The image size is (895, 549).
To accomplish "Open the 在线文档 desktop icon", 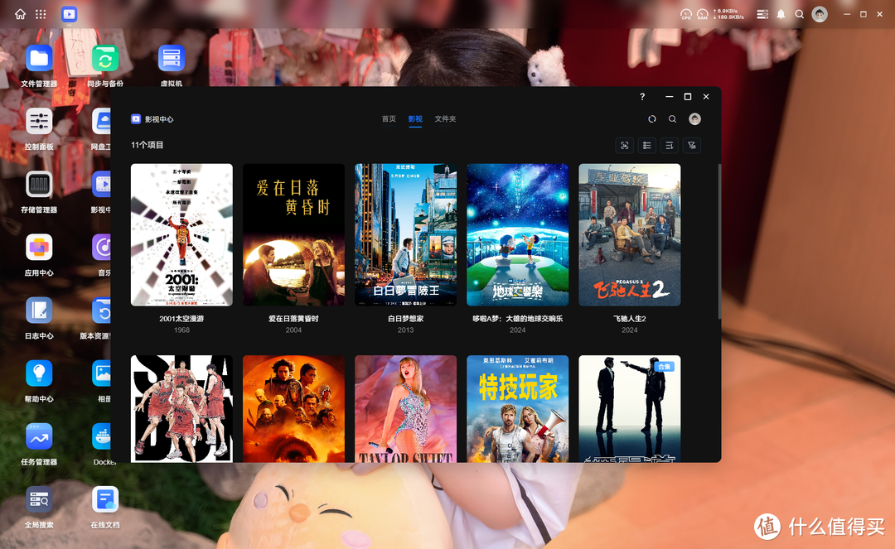I will point(105,500).
